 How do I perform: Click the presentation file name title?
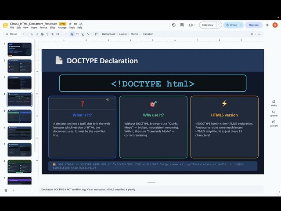(x=33, y=24)
